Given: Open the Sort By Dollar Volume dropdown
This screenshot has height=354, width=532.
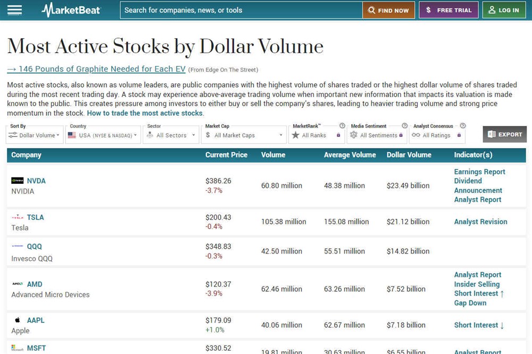Looking at the screenshot, I should click(35, 135).
